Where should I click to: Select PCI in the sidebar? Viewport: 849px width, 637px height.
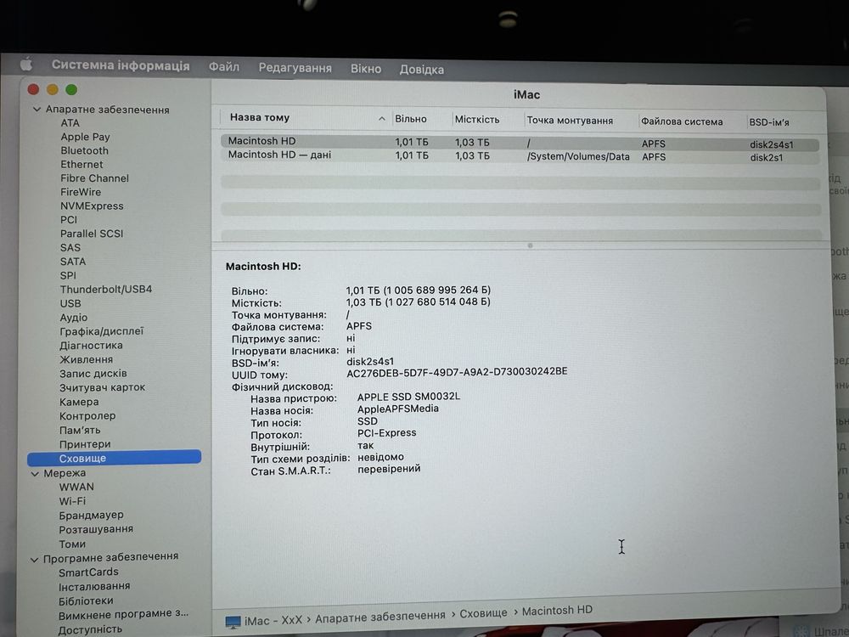point(69,220)
